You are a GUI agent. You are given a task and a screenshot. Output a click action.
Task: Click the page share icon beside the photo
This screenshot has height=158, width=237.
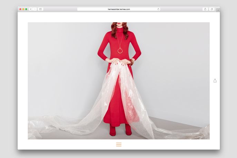(215, 81)
